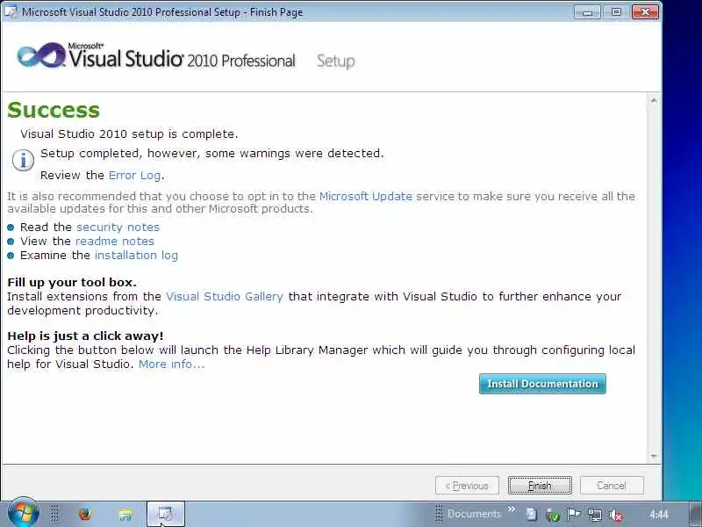Viewport: 702px width, 527px height.
Task: Click the scrollbar down arrow
Action: 654,456
